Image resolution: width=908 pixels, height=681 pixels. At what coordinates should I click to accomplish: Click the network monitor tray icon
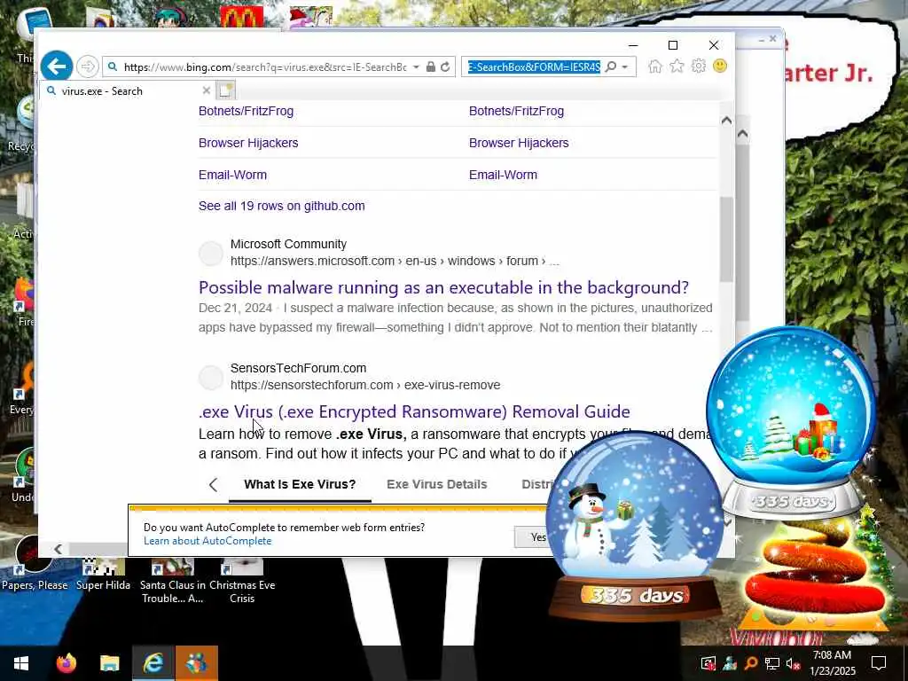(x=772, y=663)
